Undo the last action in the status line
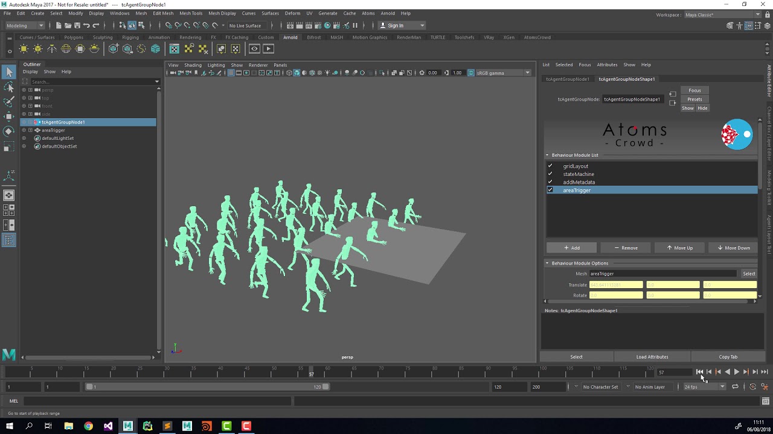This screenshot has height=434, width=773. pyautogui.click(x=86, y=25)
